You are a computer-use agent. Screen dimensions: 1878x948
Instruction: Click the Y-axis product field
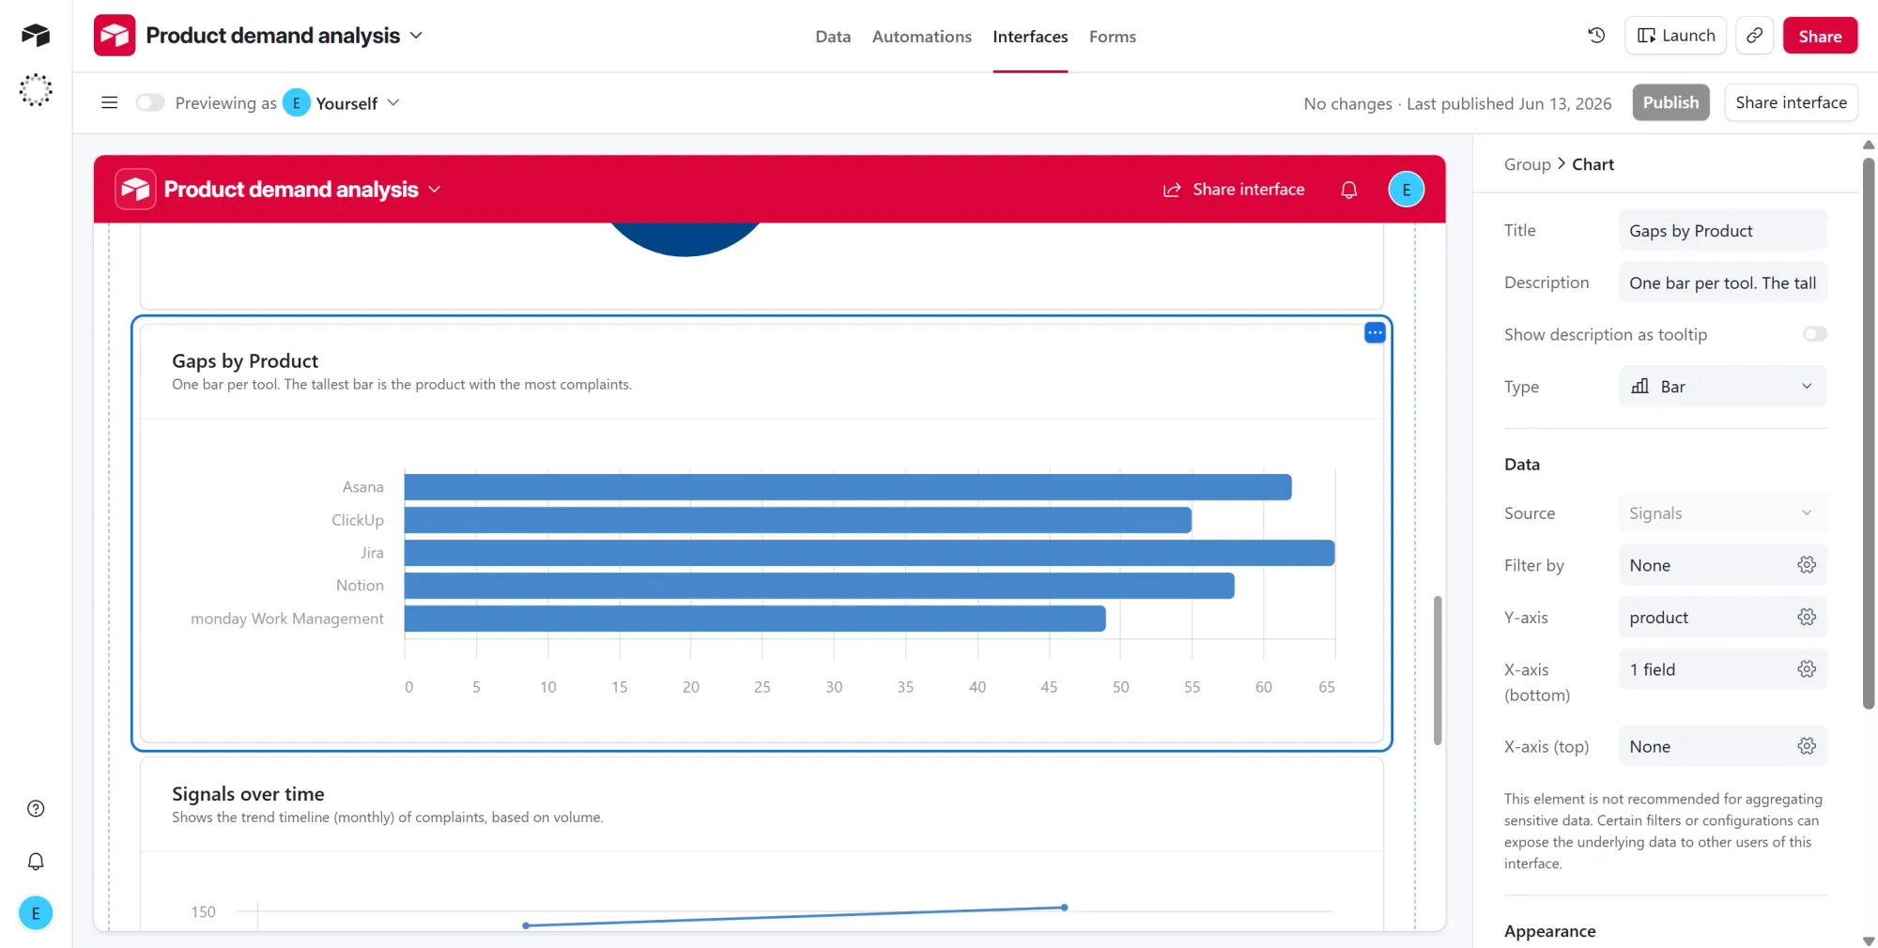[x=1722, y=617]
